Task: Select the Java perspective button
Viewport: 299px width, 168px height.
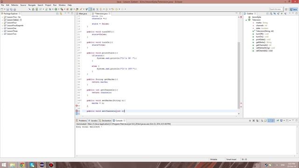Action: (293, 9)
